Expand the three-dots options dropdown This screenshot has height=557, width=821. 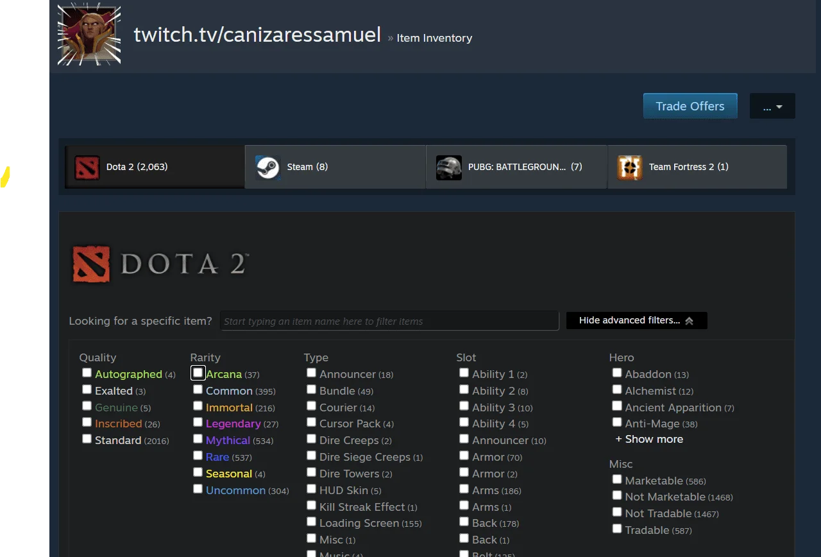pos(772,106)
